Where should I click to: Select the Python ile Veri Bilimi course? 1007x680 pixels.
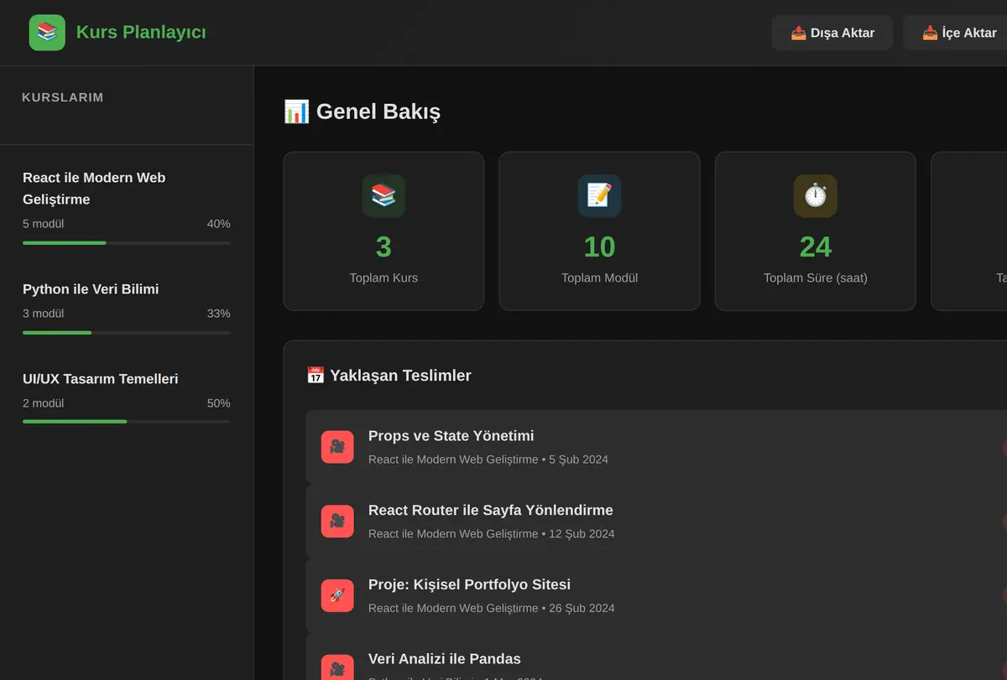click(127, 309)
